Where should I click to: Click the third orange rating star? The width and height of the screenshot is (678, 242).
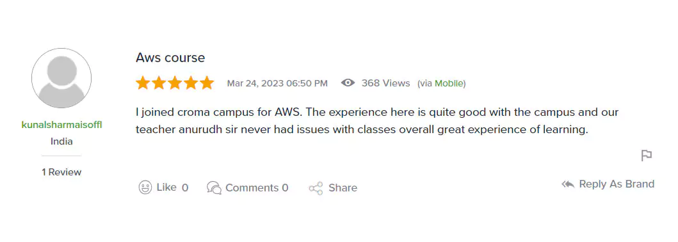point(175,83)
